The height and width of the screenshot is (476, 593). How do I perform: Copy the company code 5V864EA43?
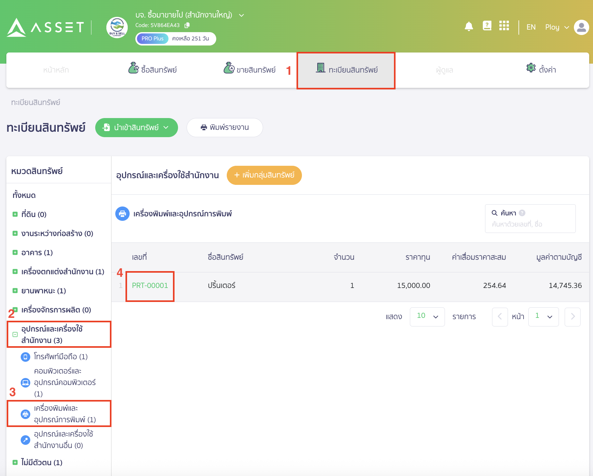click(187, 25)
